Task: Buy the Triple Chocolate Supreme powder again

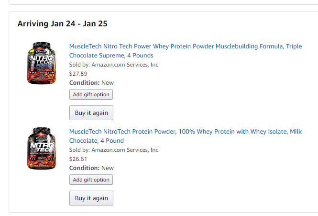Action: point(91,113)
